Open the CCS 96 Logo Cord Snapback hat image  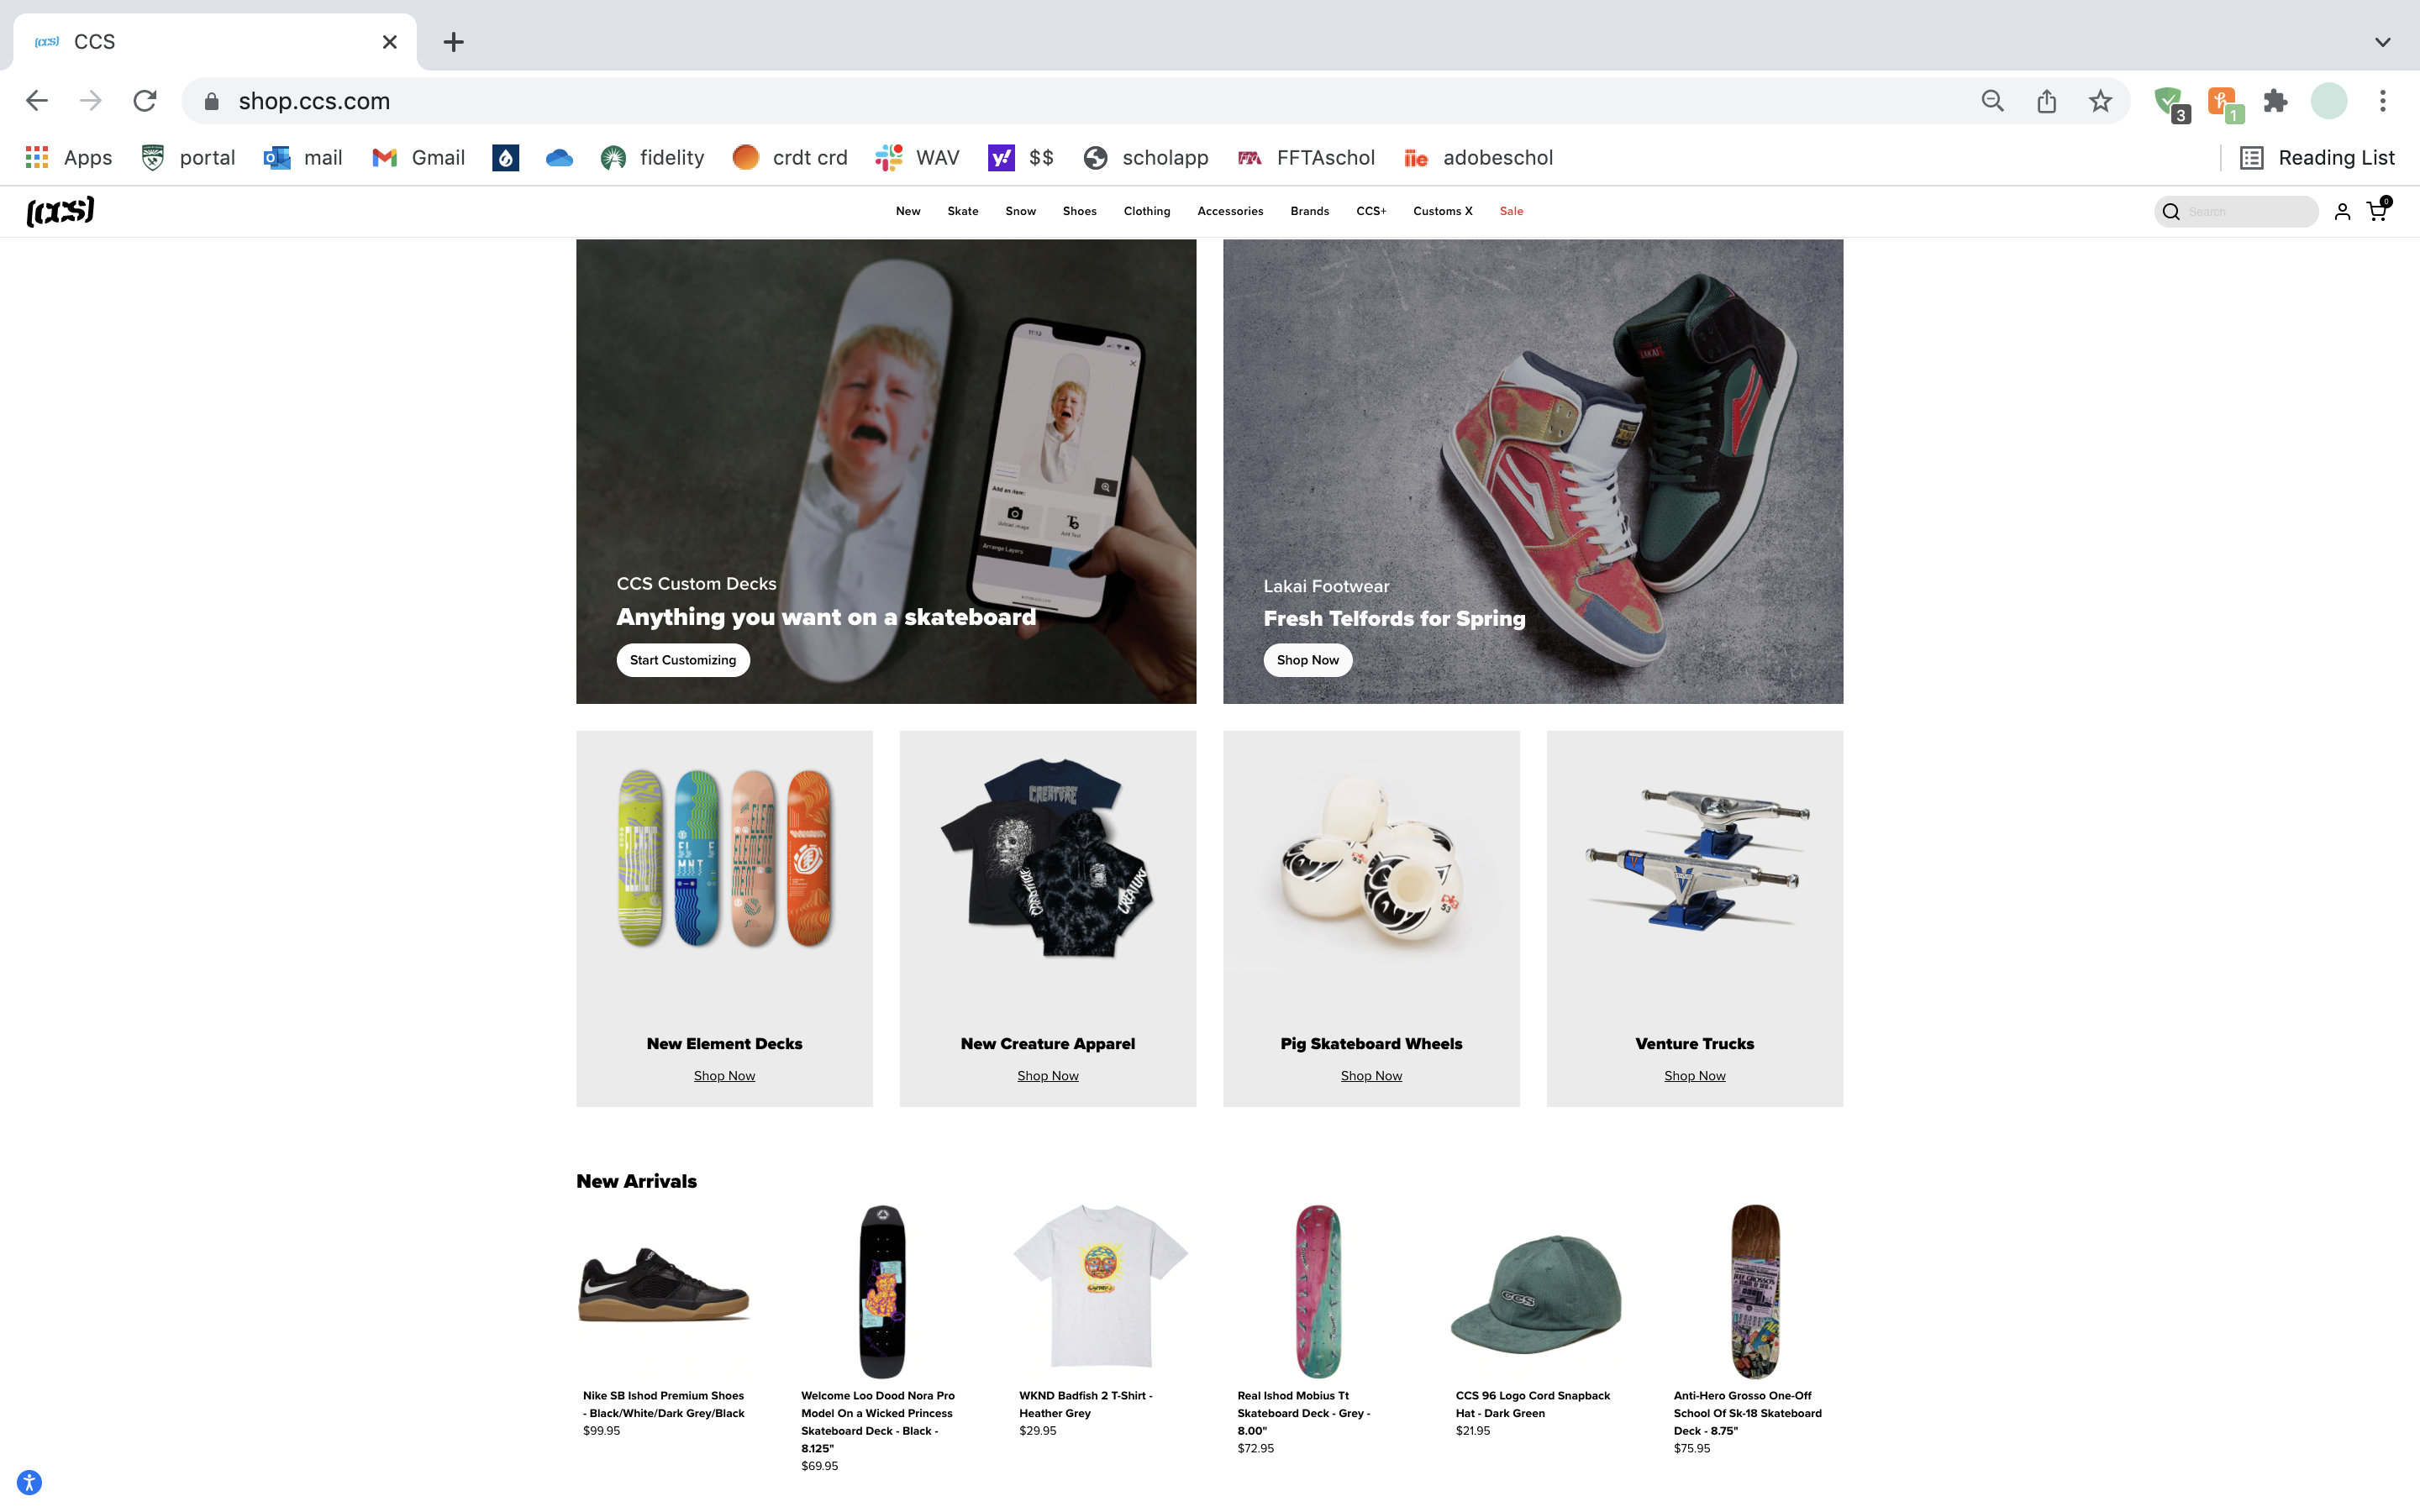tap(1536, 1292)
